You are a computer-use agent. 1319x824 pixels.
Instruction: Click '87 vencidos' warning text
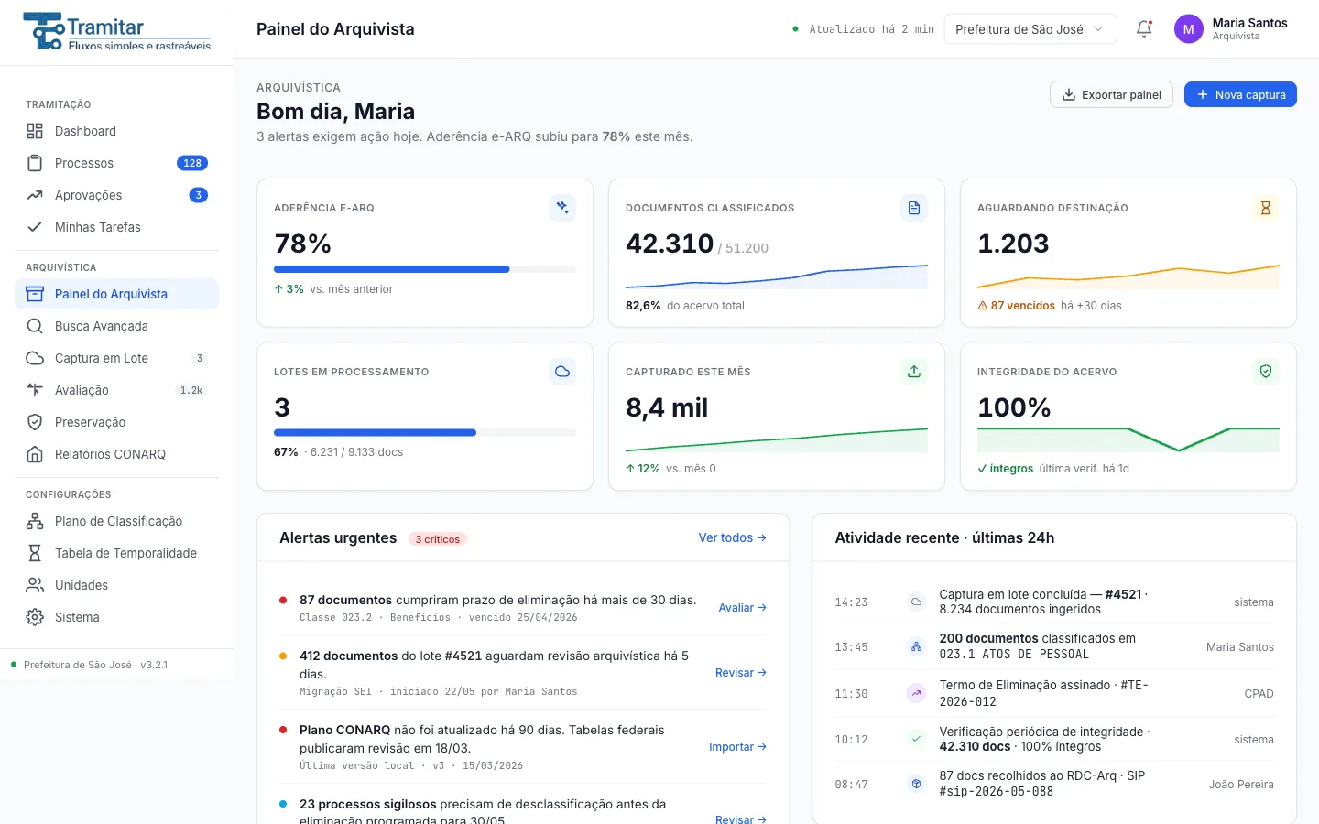1017,306
